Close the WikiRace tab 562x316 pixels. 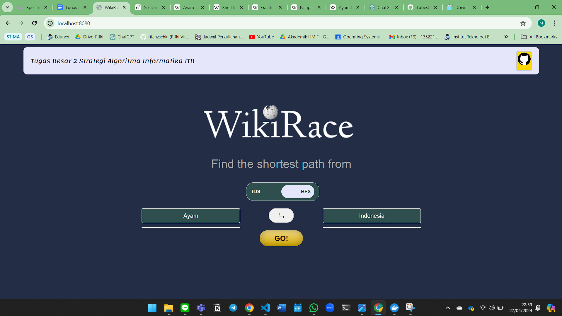click(124, 7)
